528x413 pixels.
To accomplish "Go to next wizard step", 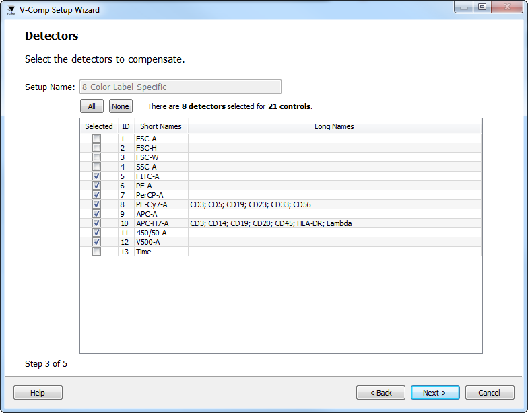I will [x=434, y=393].
